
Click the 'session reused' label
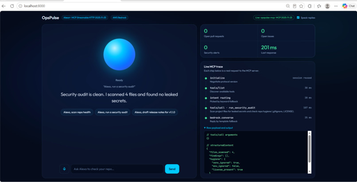pos(302,78)
